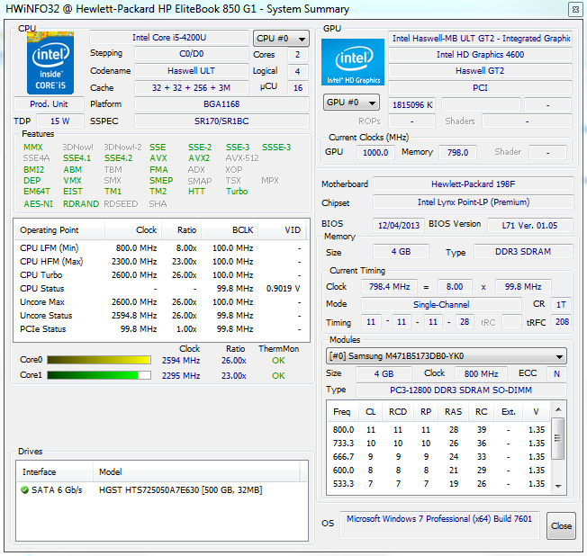Click the Close button
The height and width of the screenshot is (556, 587).
[x=561, y=525]
